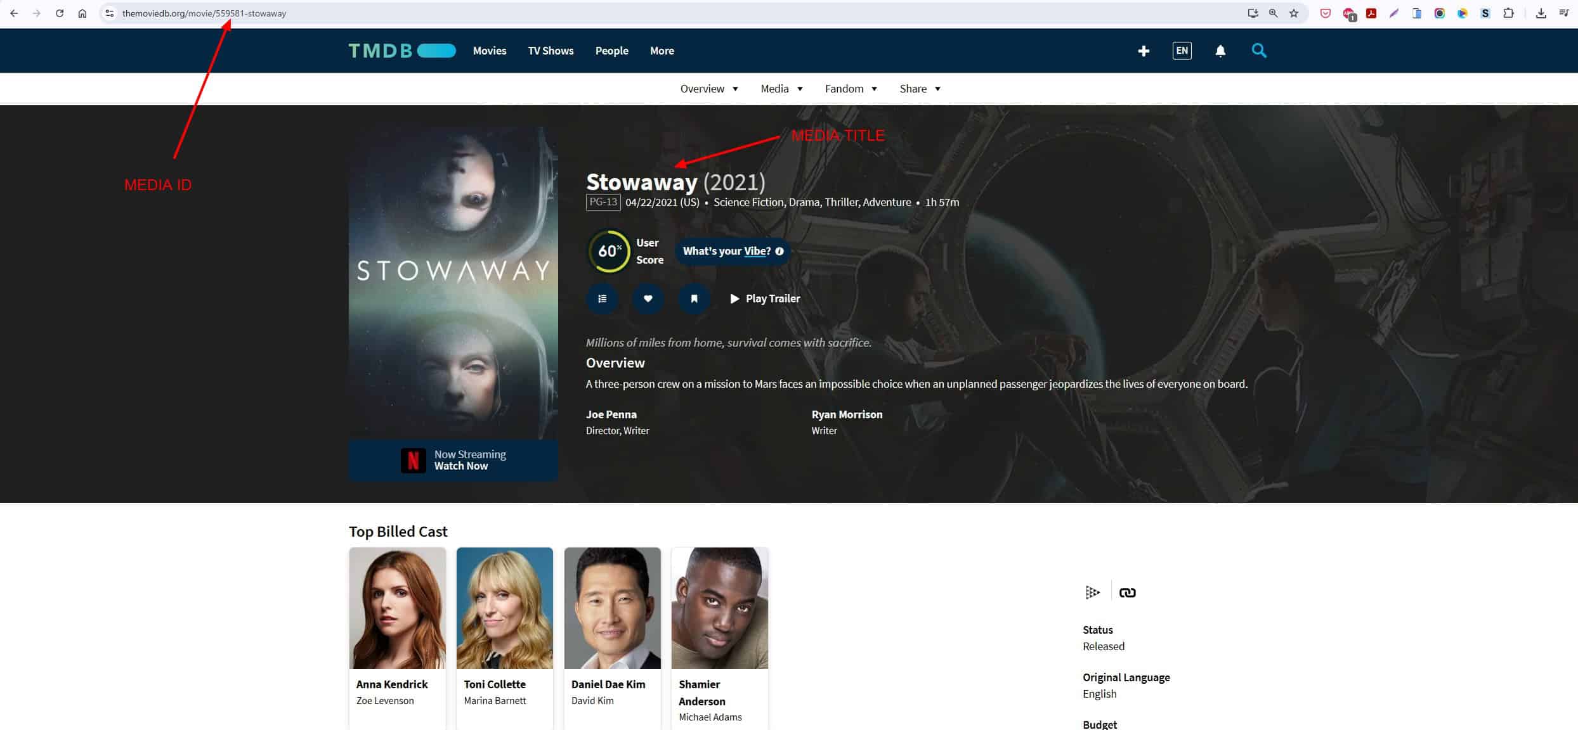
Task: Click the Toni Collette name link
Action: (495, 684)
